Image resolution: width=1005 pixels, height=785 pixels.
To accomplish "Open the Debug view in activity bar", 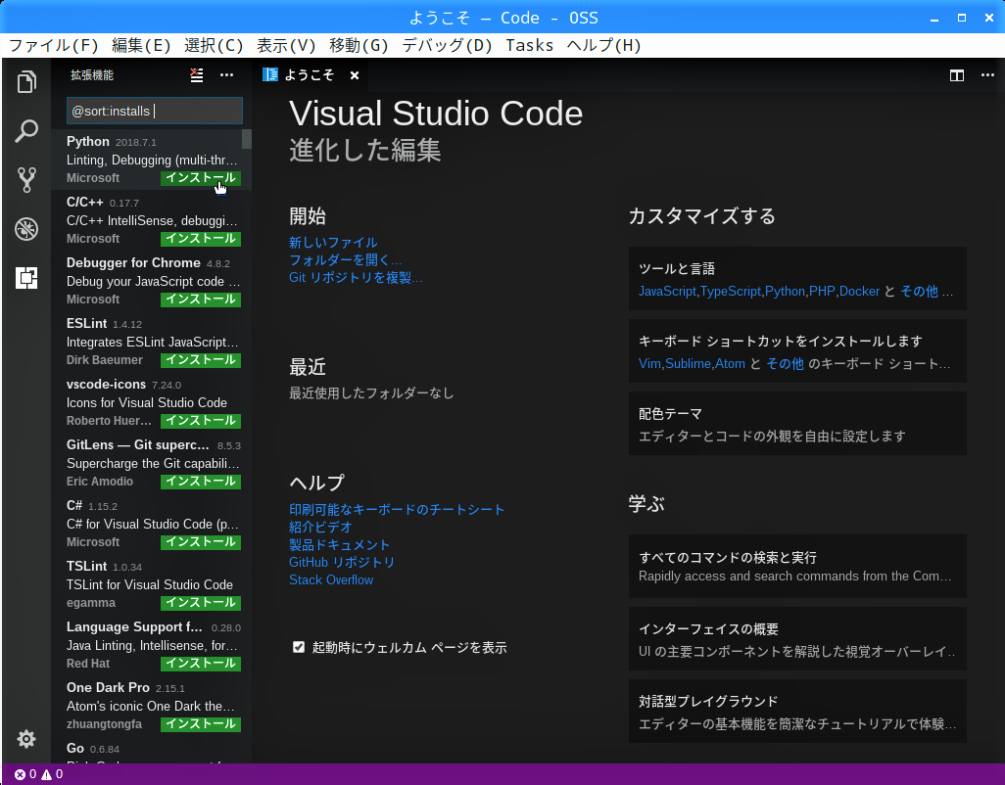I will click(x=26, y=229).
